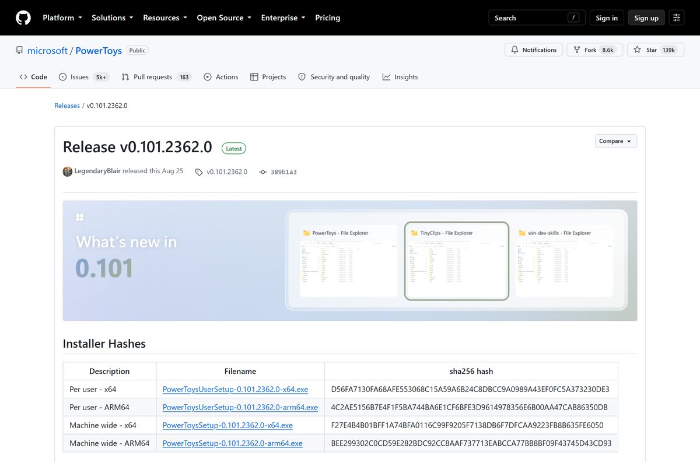
Task: Download PowerToysSetup-0.101.2362.0-arm64.exe
Action: click(233, 443)
